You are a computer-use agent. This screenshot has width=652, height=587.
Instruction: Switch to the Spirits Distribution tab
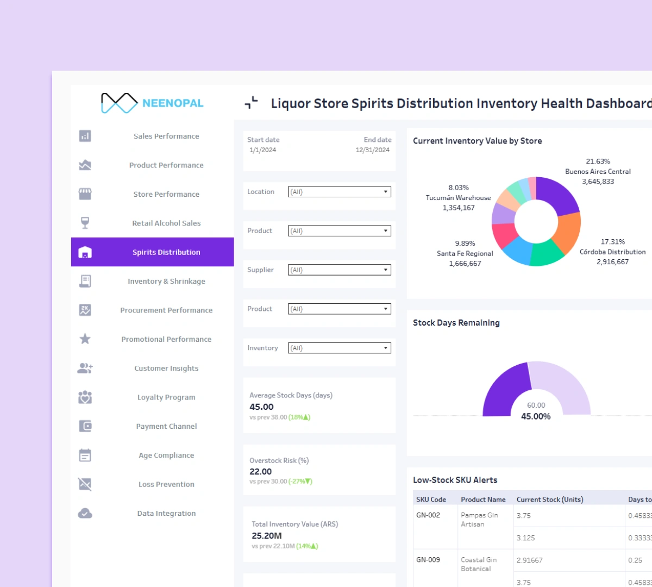click(x=152, y=252)
